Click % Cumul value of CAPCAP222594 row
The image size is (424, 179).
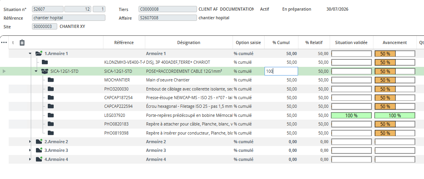291,107
